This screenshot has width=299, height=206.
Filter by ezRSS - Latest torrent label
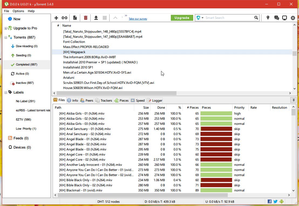[x=33, y=110]
